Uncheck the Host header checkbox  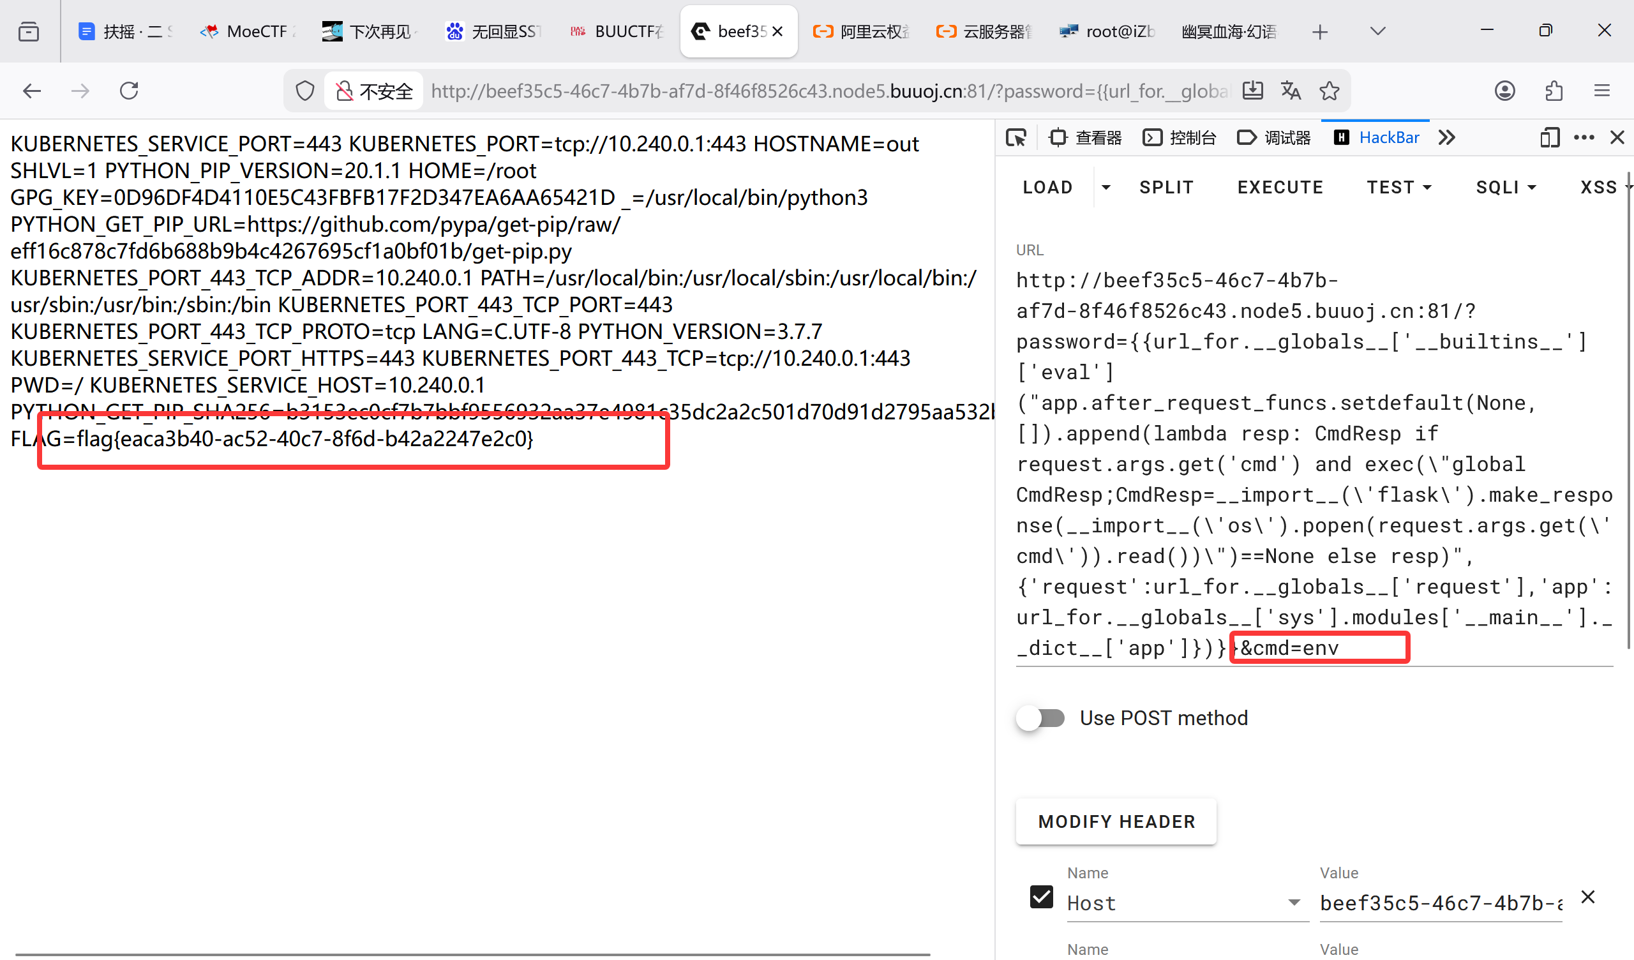[1041, 897]
